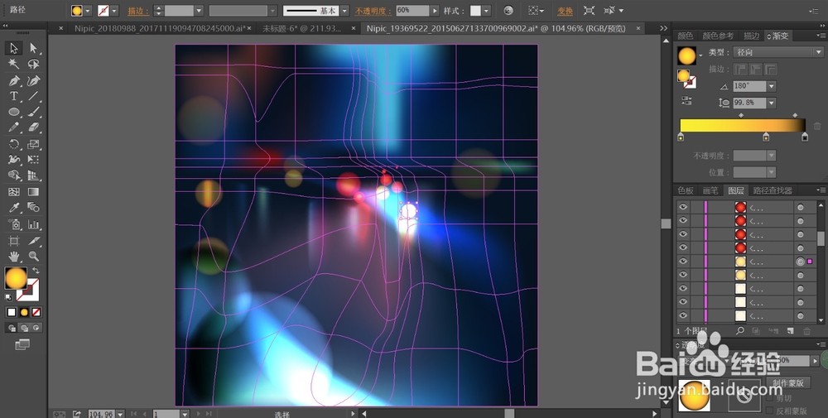Activate the Pen tool

click(14, 81)
